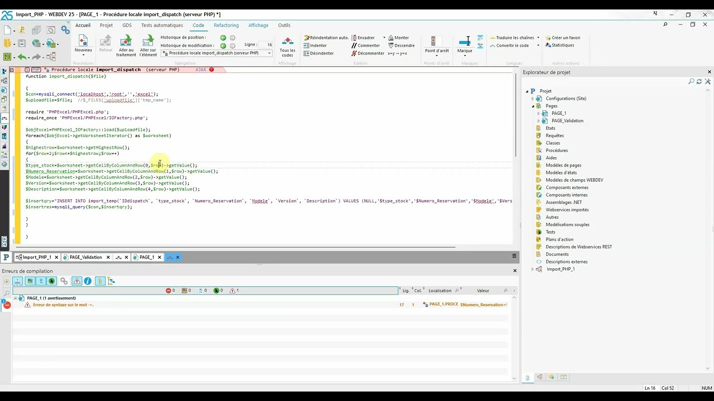The height and width of the screenshot is (401, 714).
Task: Toggle the yellow list display button in errors toolbar
Action: 100,281
